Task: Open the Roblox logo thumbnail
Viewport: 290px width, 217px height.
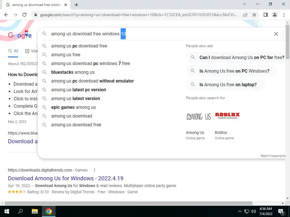Action: (227, 116)
